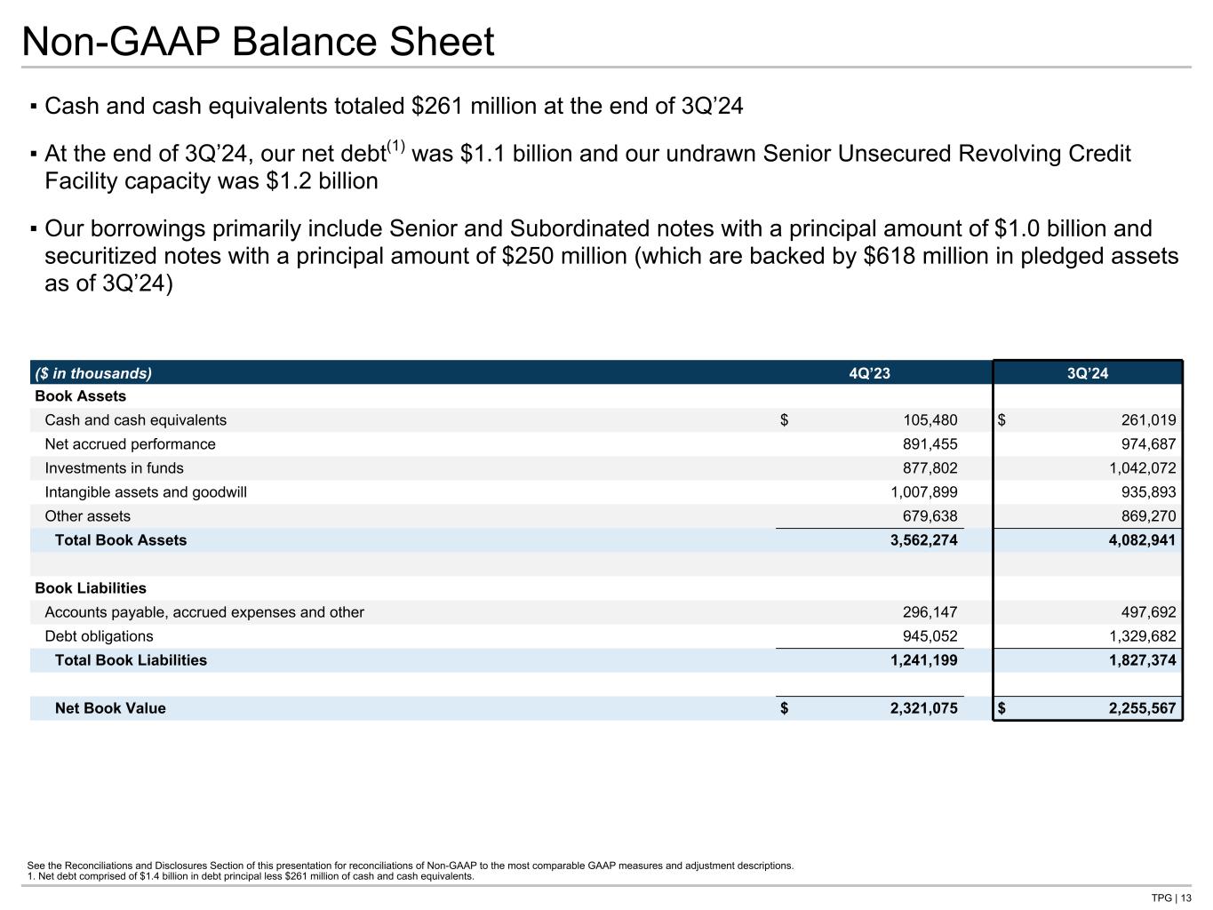Select the 3Q'24 column header
This screenshot has width=1213, height=910.
1087,373
